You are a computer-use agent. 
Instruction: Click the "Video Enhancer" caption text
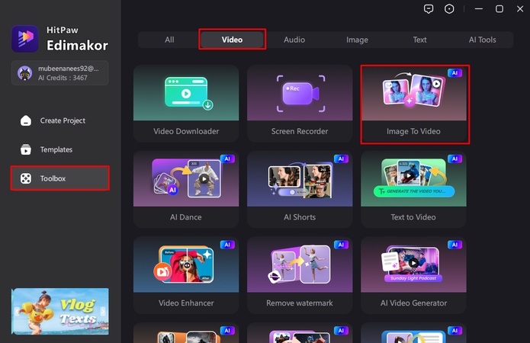click(186, 303)
